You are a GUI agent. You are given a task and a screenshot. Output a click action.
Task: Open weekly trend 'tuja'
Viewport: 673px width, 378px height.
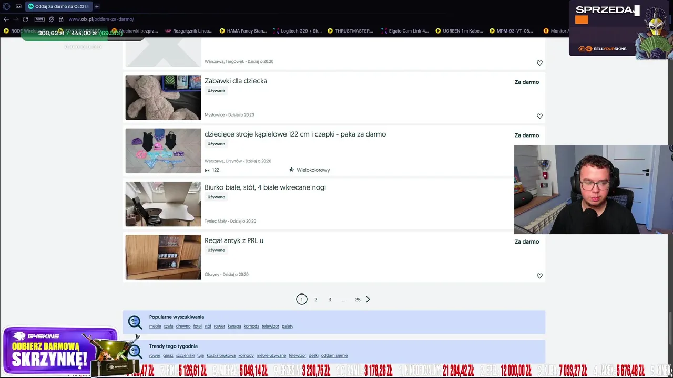pyautogui.click(x=200, y=355)
